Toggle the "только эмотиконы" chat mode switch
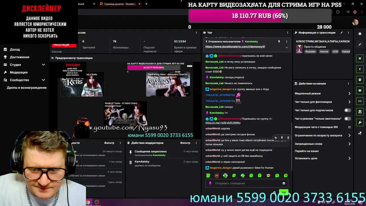 click(x=347, y=118)
